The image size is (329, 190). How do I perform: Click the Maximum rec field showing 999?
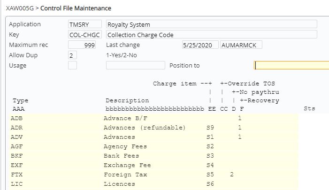[x=82, y=45]
